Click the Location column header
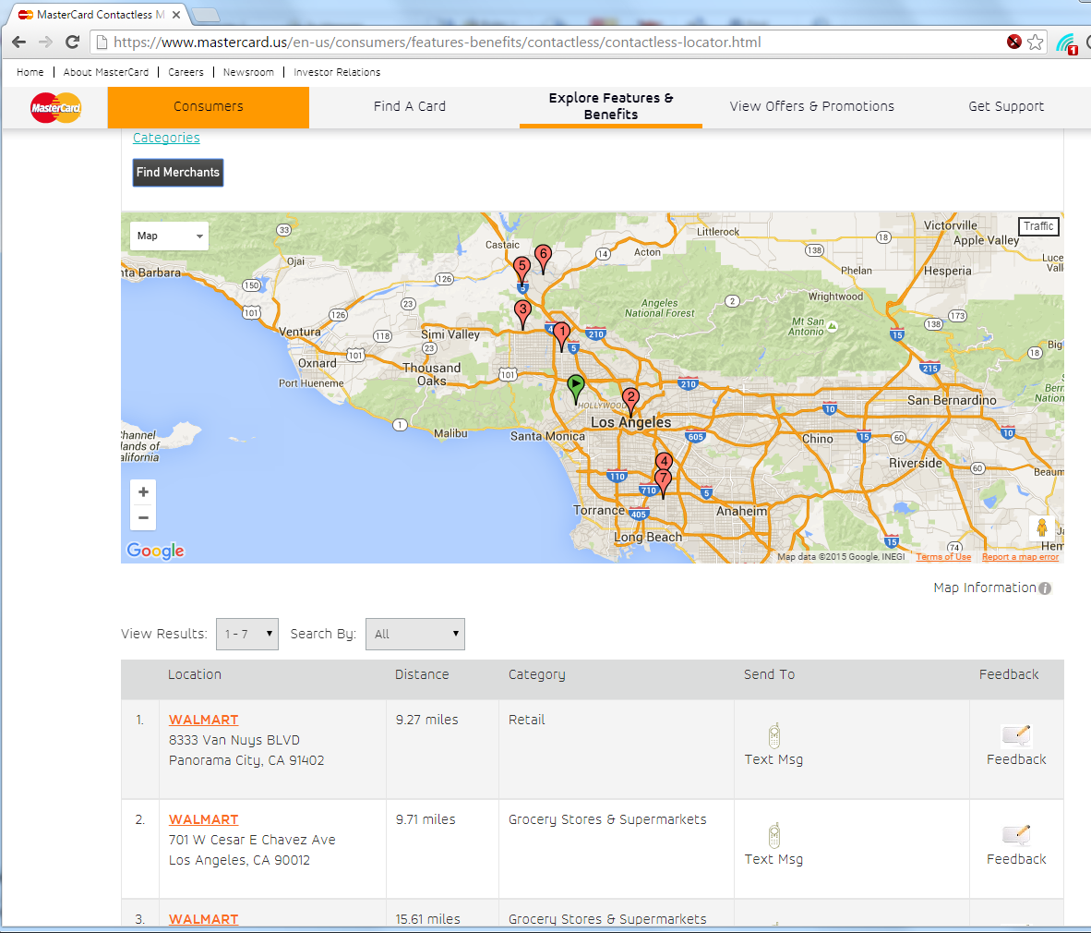1091x933 pixels. click(x=194, y=674)
